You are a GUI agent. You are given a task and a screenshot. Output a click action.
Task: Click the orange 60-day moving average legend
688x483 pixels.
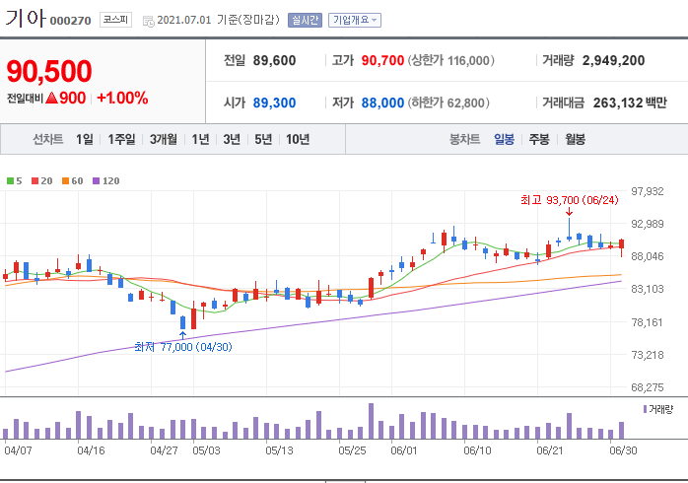[x=72, y=180]
